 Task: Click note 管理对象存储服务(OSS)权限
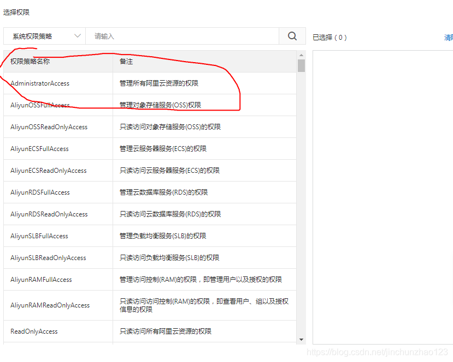(160, 105)
